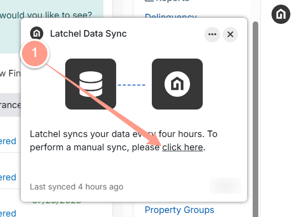Screen dimensions: 297x217
Task: Click the vertical scrollbar beside the popup
Action: (255, 119)
